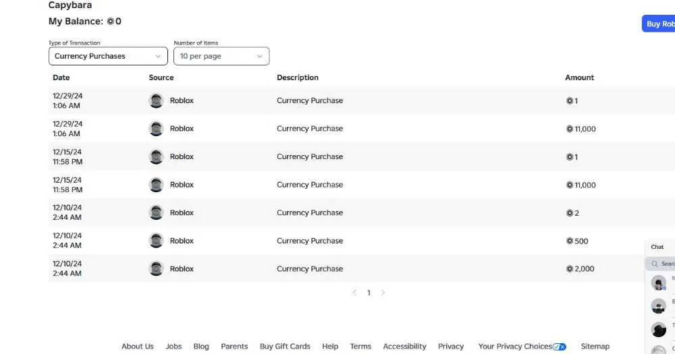Open first chat contact avatar
Screen dimensions: 675x354
tap(658, 283)
